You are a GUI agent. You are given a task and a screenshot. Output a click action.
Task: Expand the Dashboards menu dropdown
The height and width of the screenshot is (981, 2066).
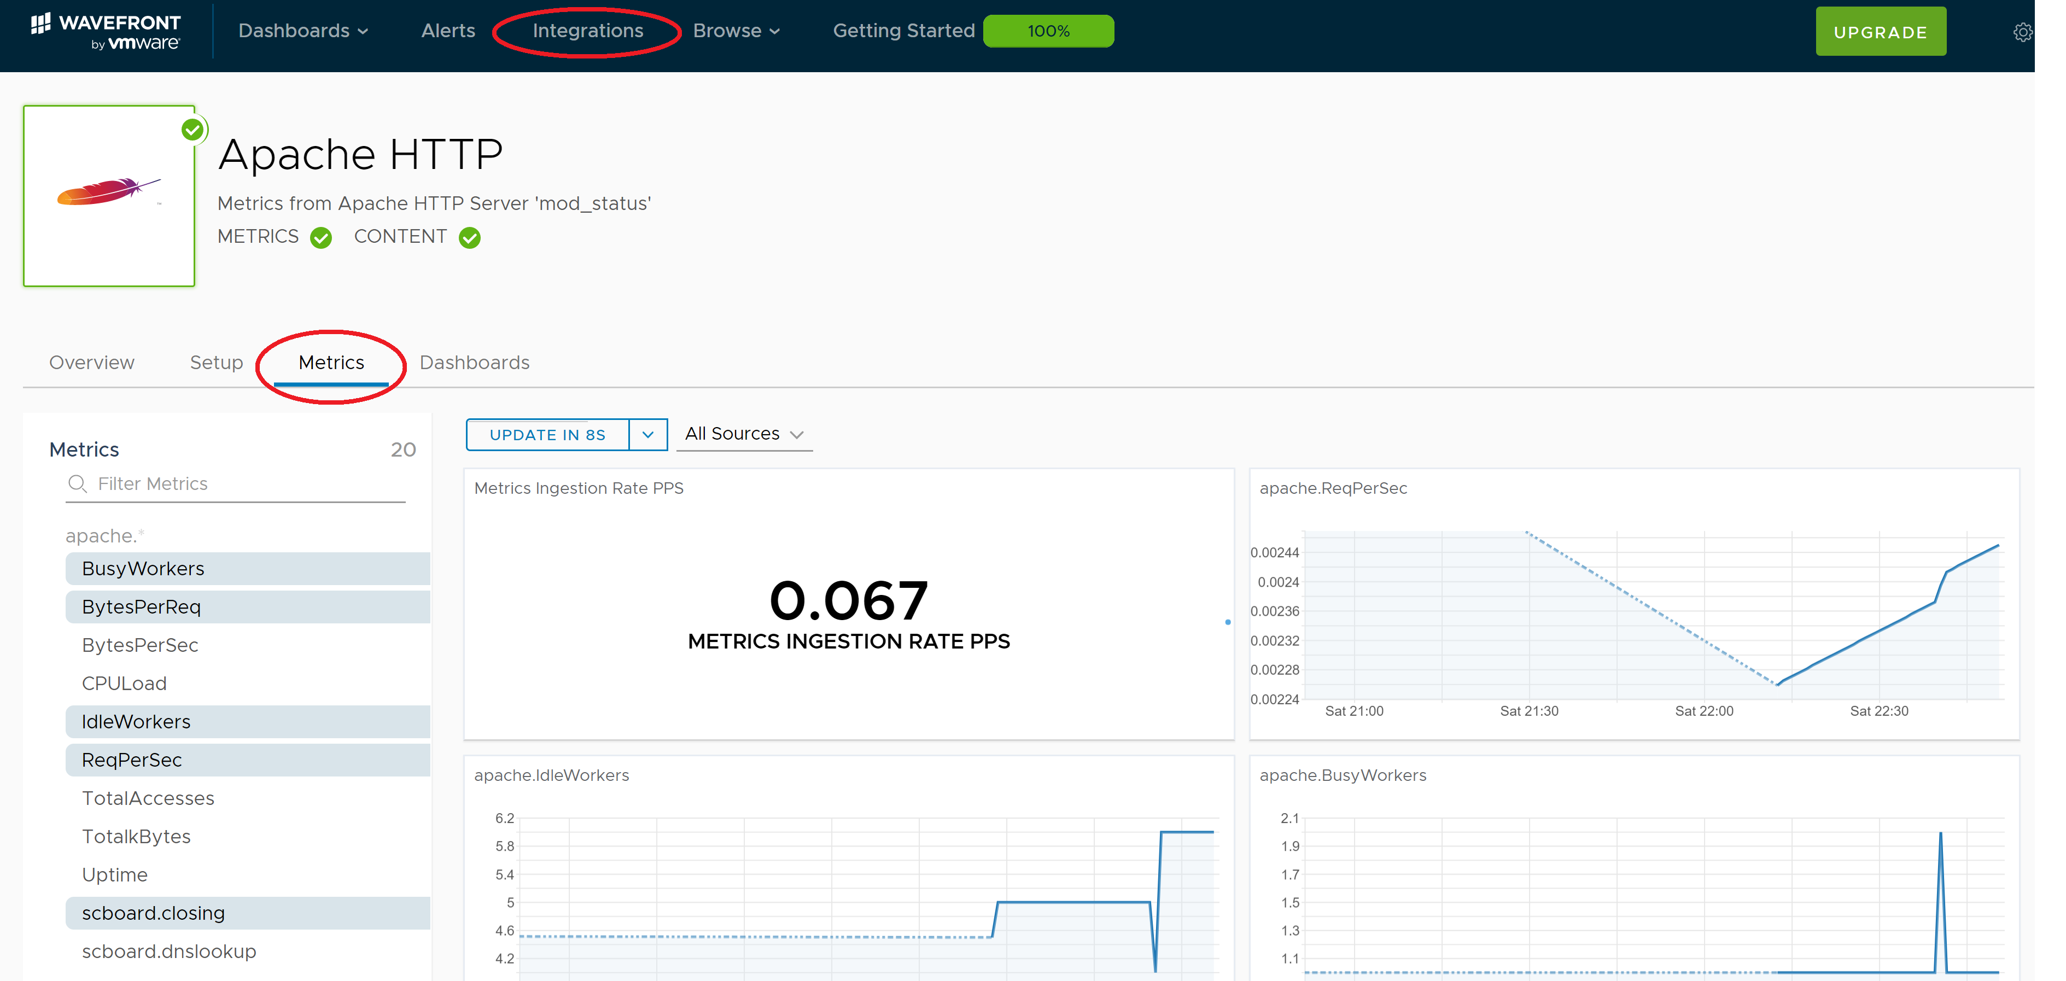coord(302,31)
